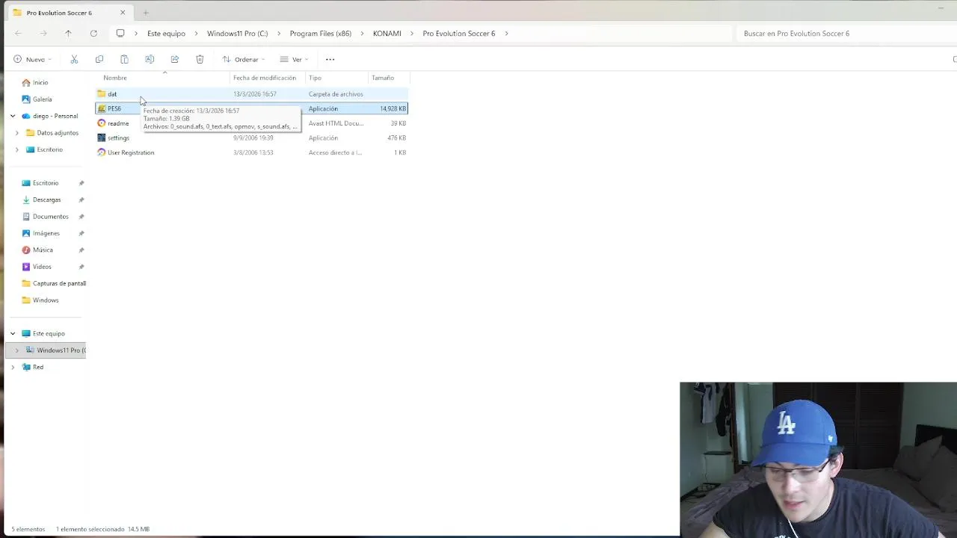Screen dimensions: 957x538
Task: Click the Delete trash icon
Action: 200,59
